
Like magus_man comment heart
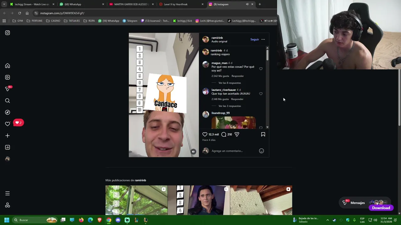click(261, 69)
